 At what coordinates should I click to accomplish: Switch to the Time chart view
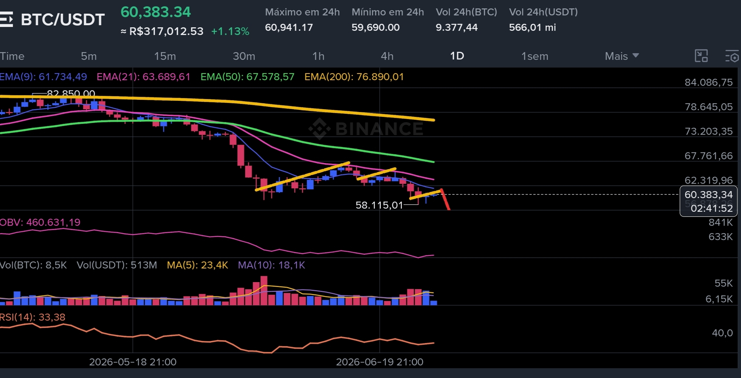12,56
